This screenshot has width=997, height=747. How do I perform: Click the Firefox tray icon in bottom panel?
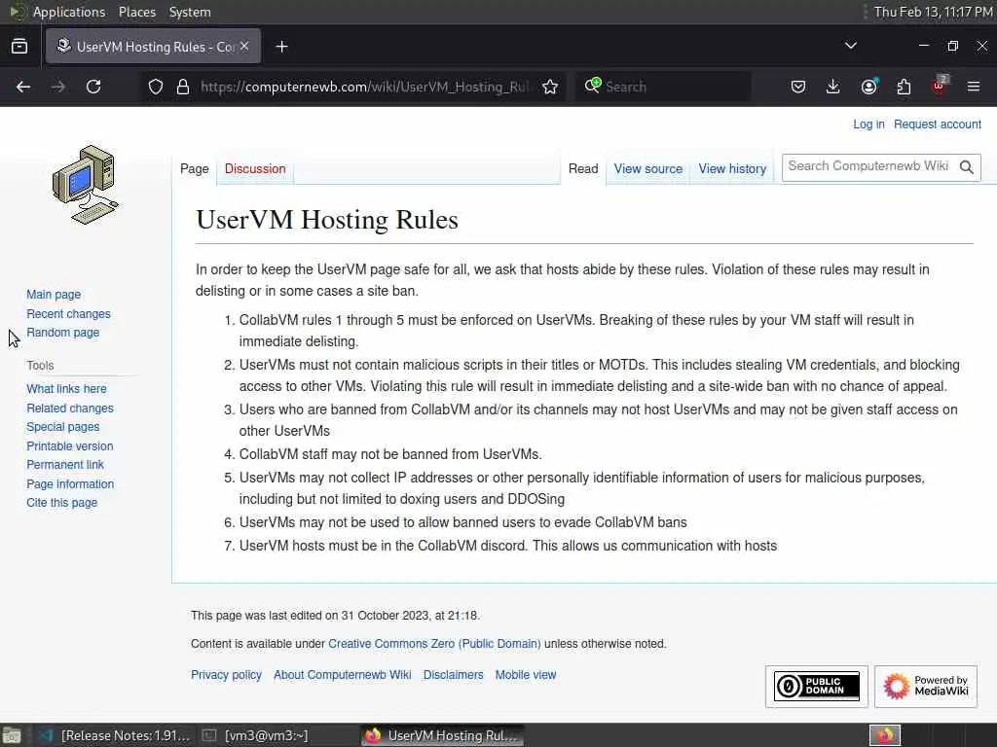(x=885, y=735)
